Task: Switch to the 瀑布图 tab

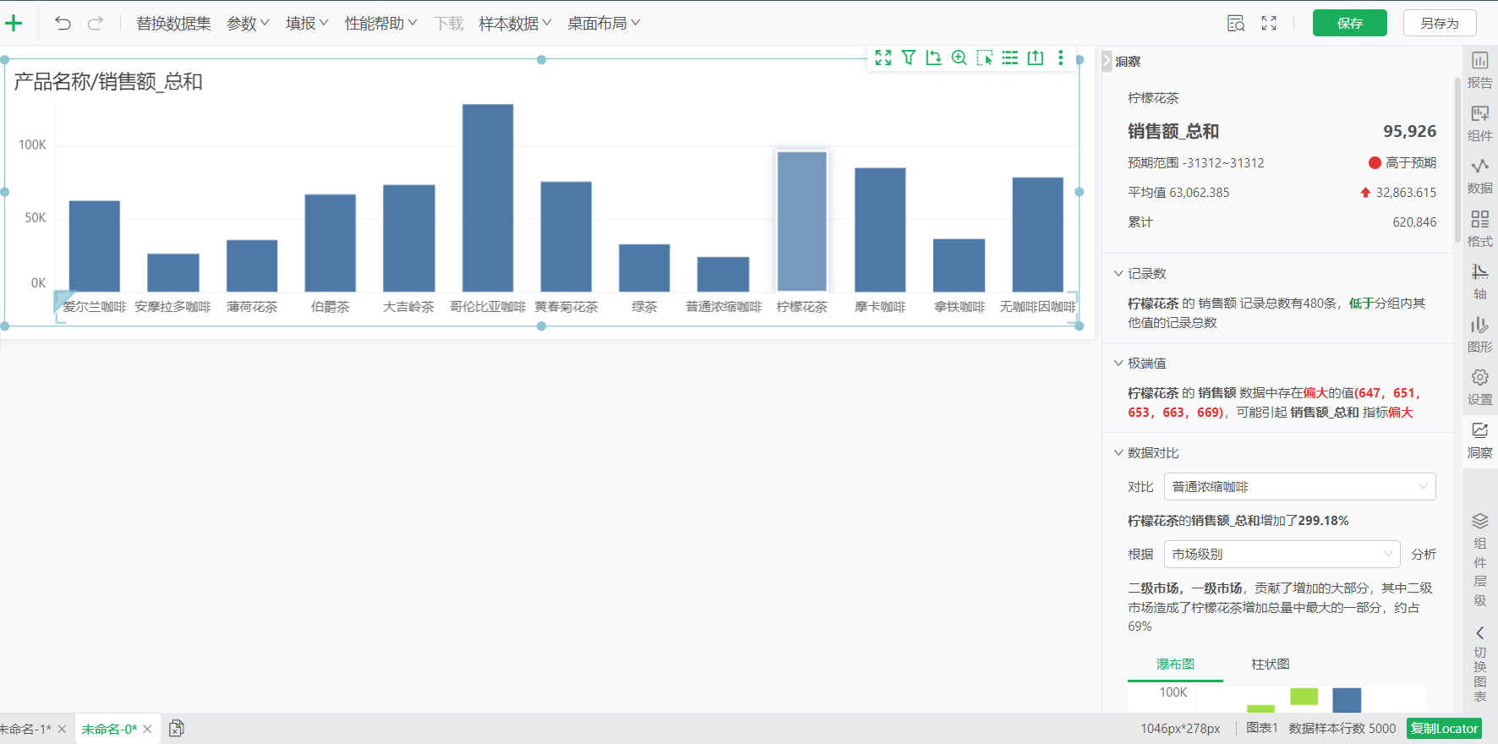Action: pos(1175,665)
